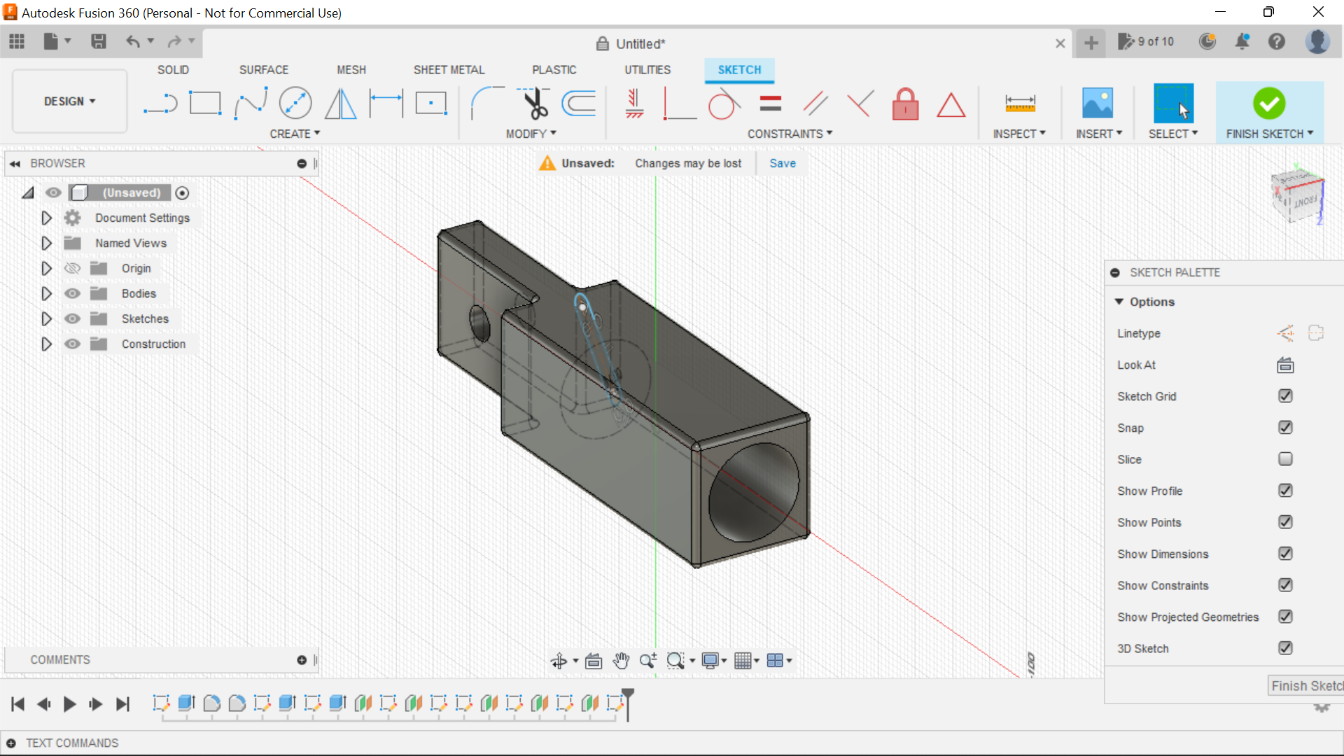Hide the Bodies folder visibility

72,293
